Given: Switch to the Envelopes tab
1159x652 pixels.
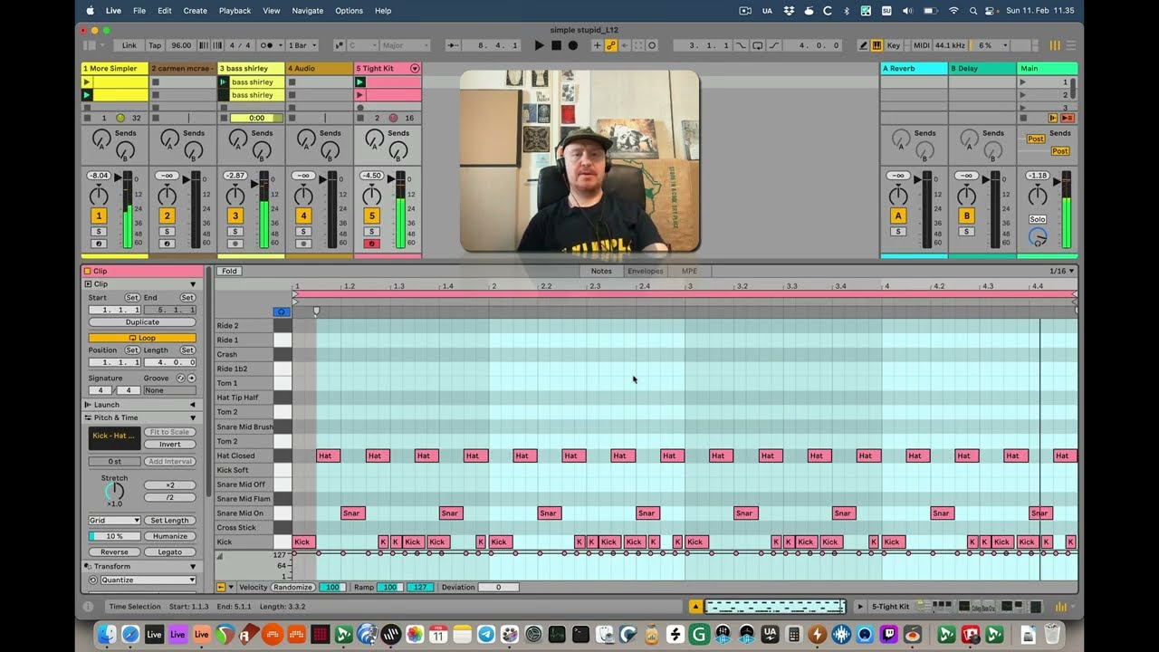Looking at the screenshot, I should pos(646,271).
